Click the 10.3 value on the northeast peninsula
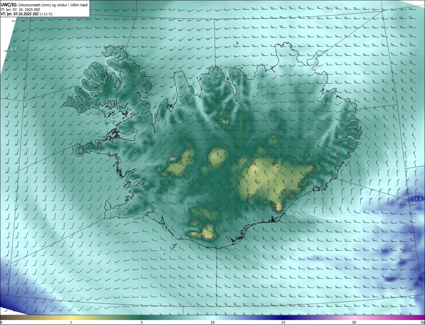Screen dimensions: 425x325 (318, 68)
